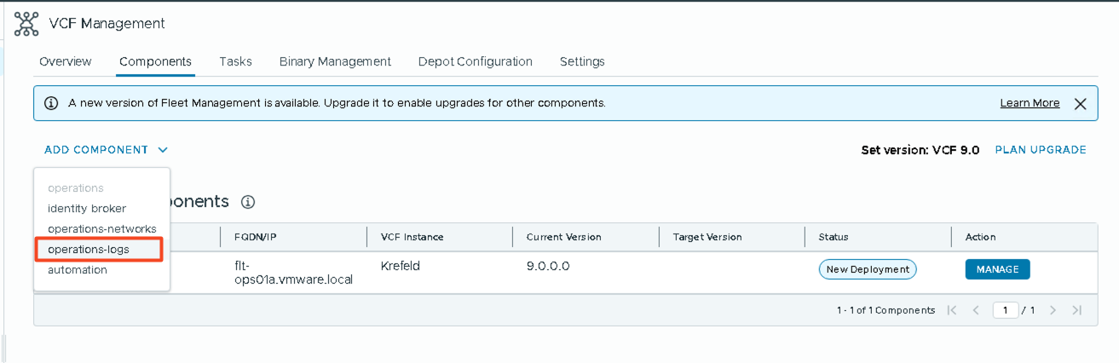Go to the next components page
Image resolution: width=1119 pixels, height=363 pixels.
(x=1053, y=310)
